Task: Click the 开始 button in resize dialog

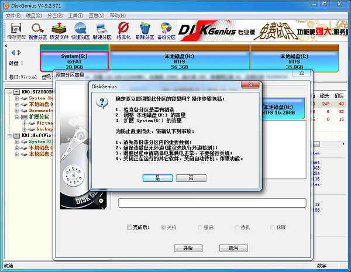Action: point(188,248)
